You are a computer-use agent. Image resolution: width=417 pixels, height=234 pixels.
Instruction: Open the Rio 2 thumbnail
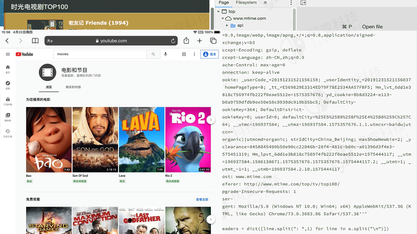(188, 140)
